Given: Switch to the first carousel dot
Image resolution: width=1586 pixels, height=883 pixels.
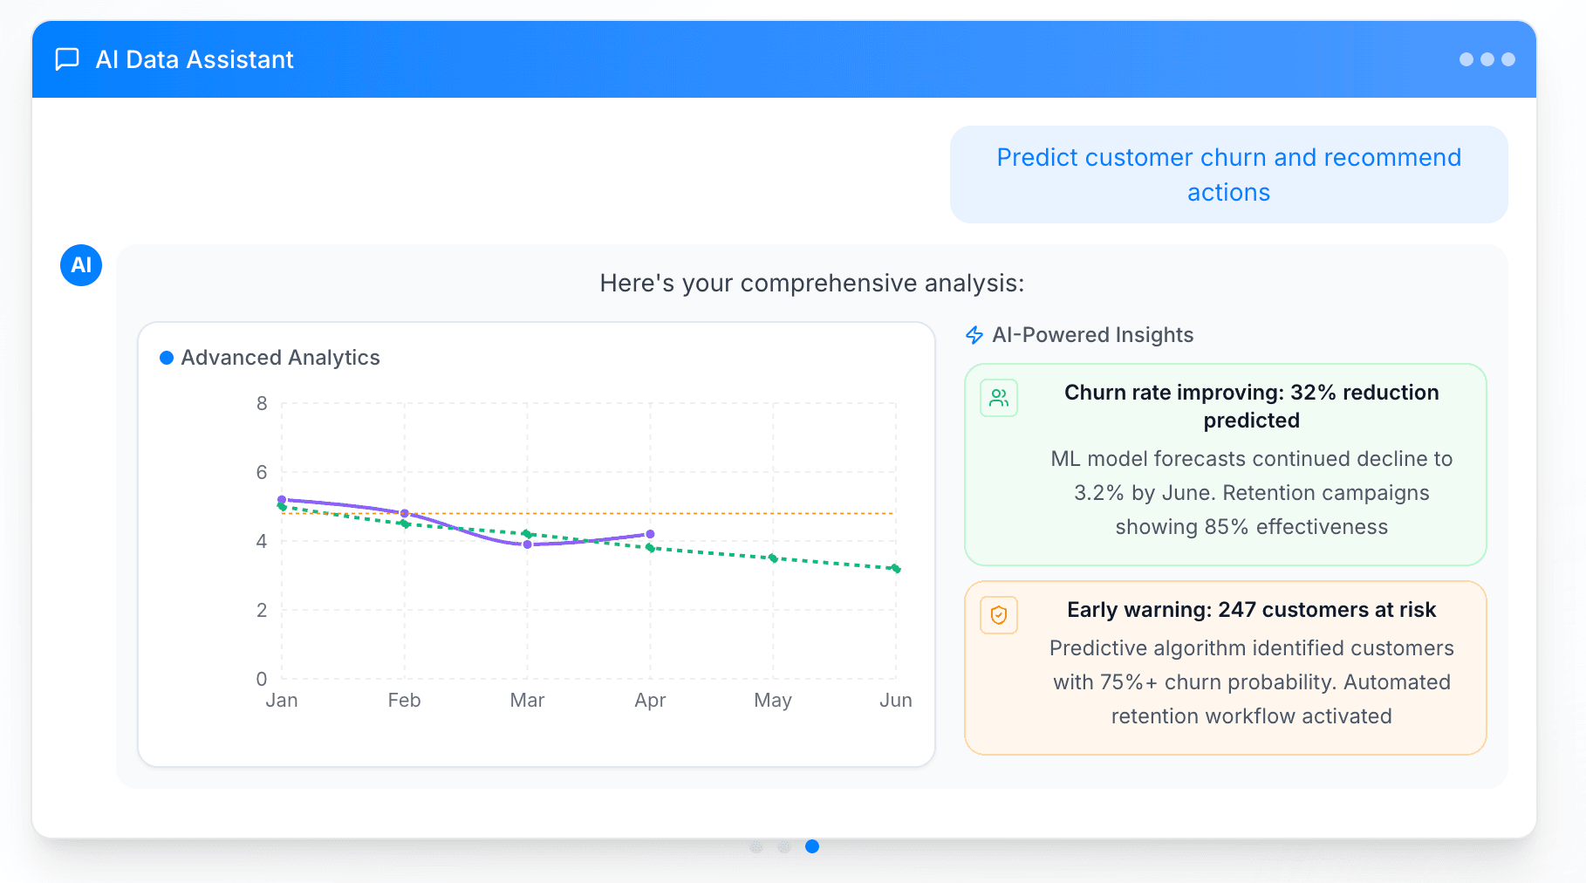Looking at the screenshot, I should [756, 846].
